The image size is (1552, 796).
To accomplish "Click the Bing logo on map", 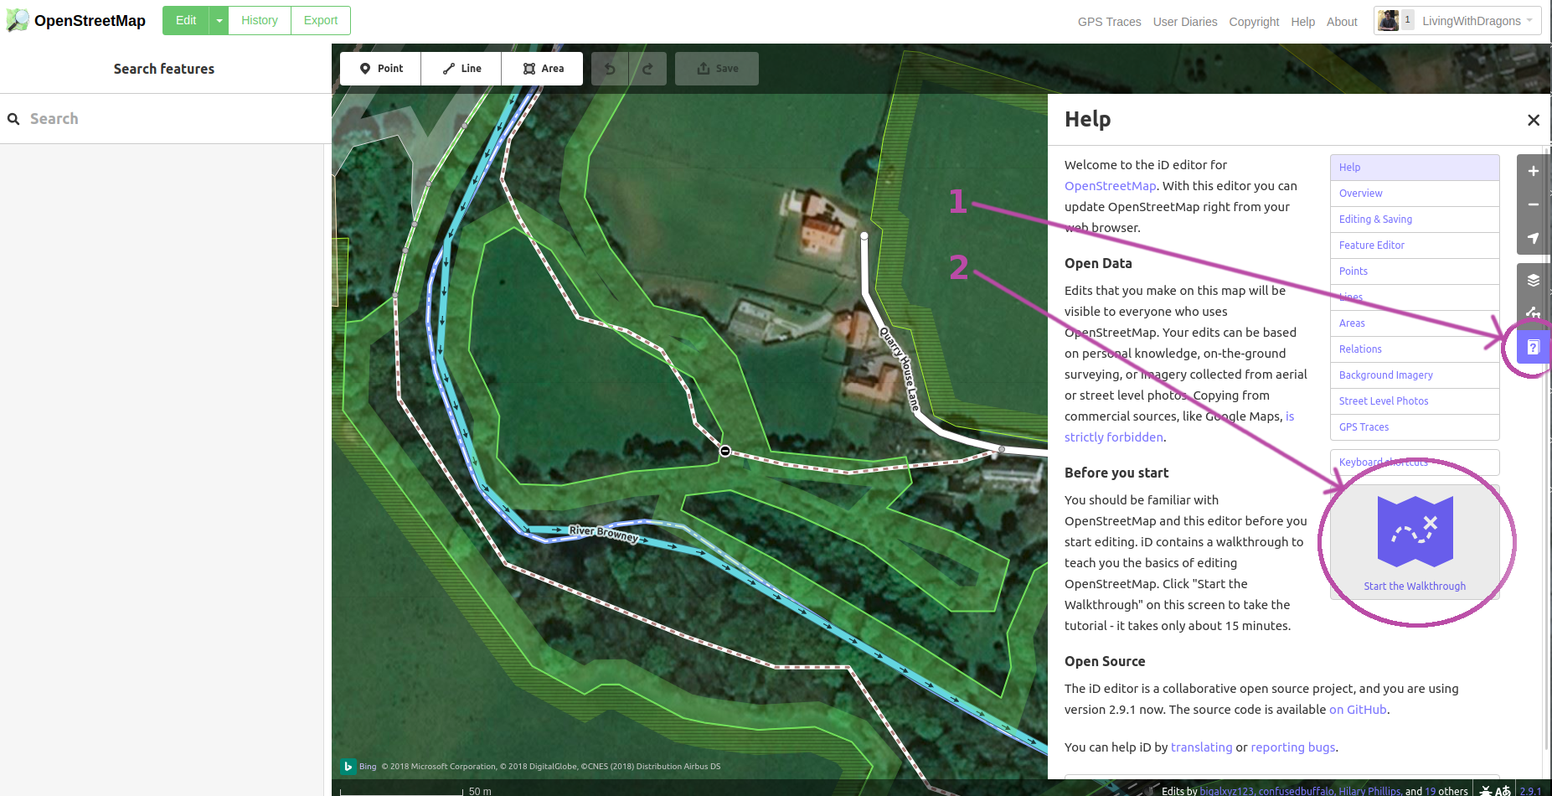I will click(x=348, y=767).
